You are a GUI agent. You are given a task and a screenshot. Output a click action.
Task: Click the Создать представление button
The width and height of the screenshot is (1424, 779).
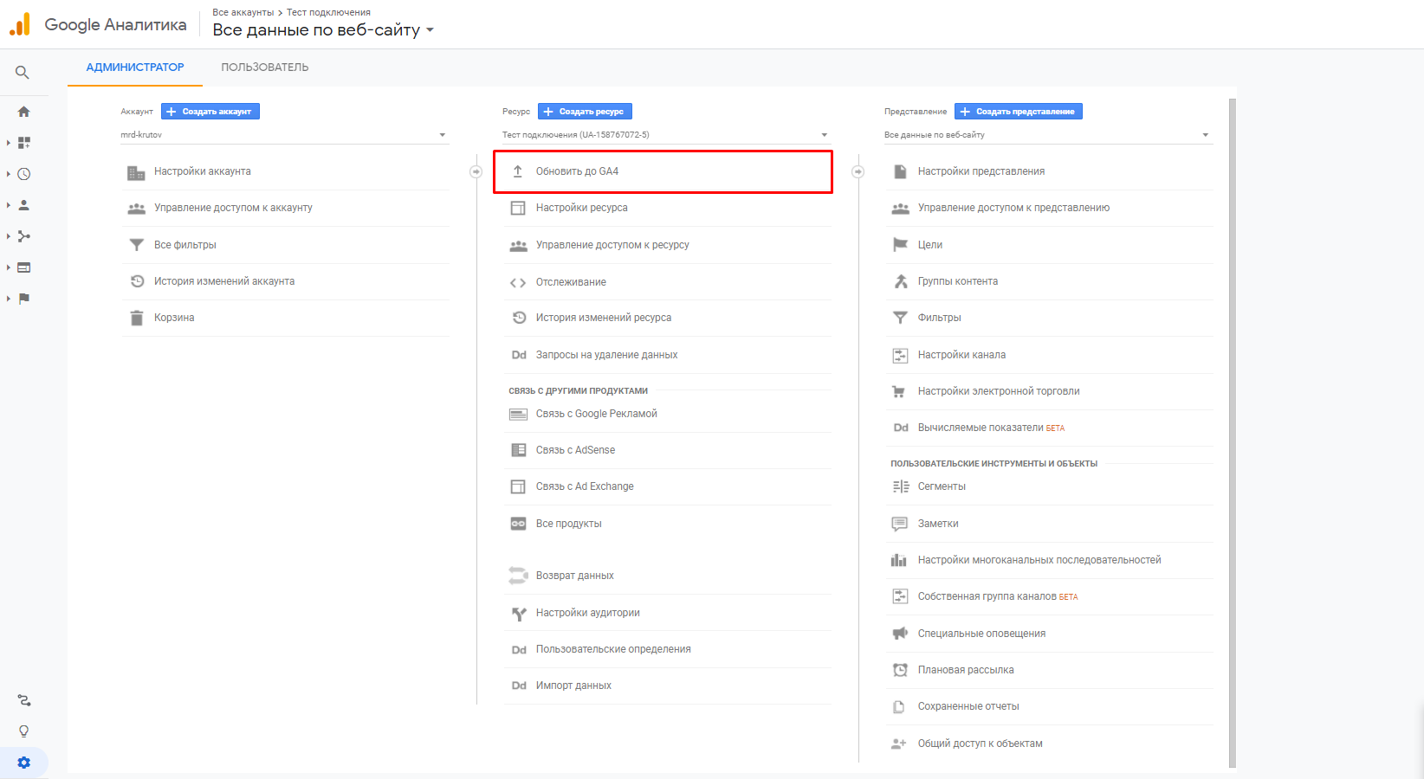coord(1019,112)
